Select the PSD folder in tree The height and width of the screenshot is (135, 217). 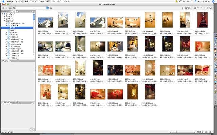coord(17,28)
